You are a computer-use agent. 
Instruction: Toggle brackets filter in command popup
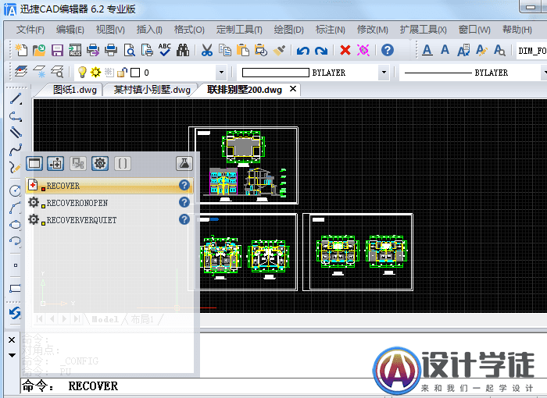click(x=123, y=163)
